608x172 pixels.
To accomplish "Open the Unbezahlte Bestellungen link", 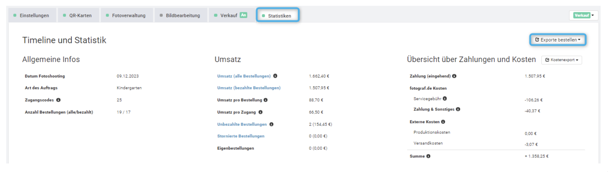I will coord(242,124).
